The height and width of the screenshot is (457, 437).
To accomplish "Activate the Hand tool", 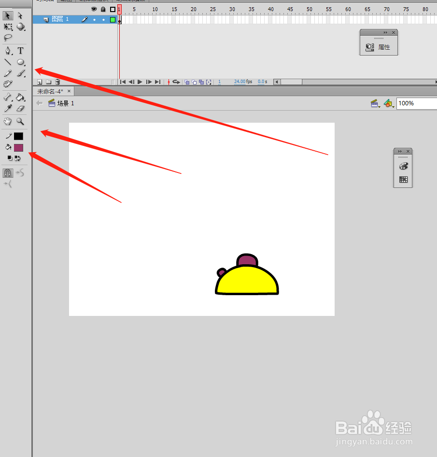I will tap(8, 121).
